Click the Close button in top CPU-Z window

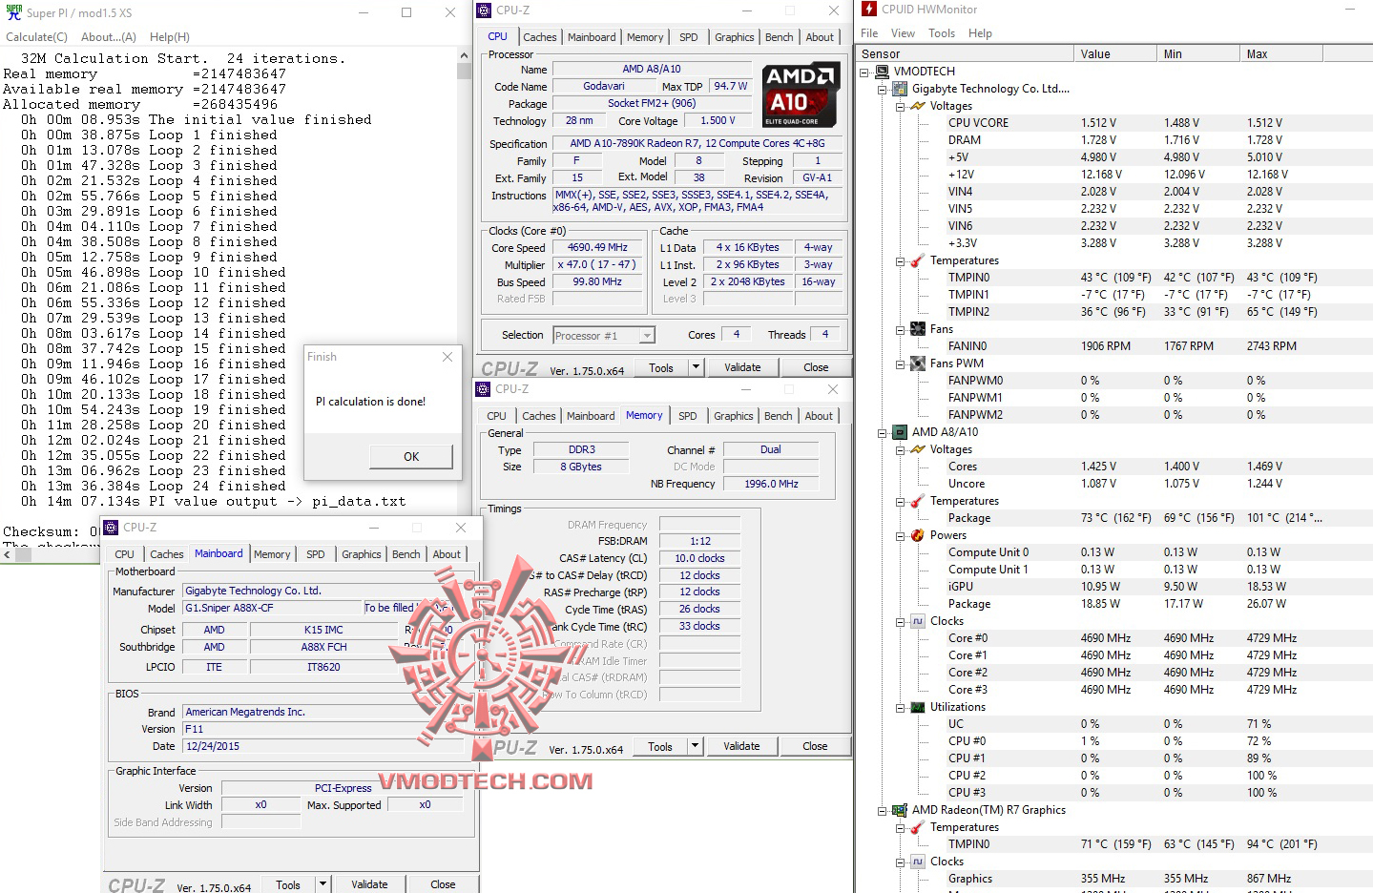[816, 367]
